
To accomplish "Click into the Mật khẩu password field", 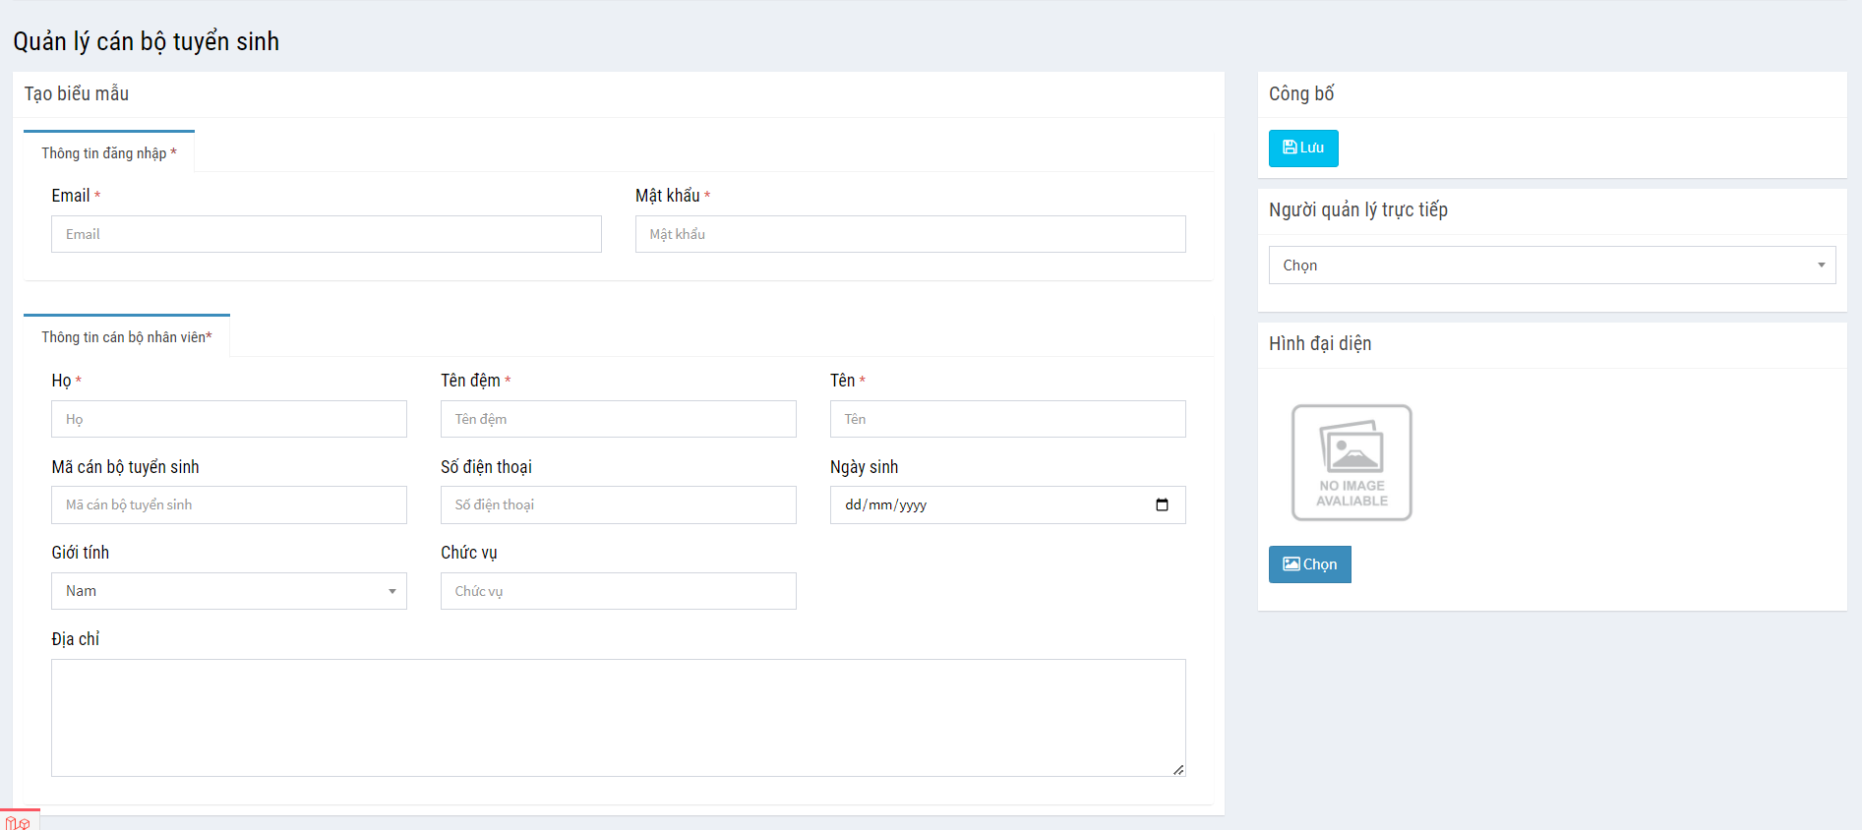I will [x=910, y=235].
